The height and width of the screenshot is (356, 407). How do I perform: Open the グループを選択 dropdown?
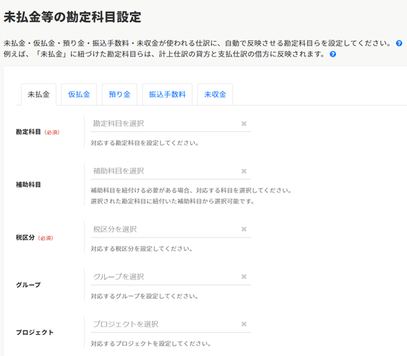165,277
